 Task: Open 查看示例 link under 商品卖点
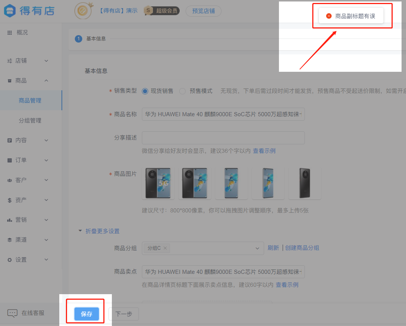point(287,285)
